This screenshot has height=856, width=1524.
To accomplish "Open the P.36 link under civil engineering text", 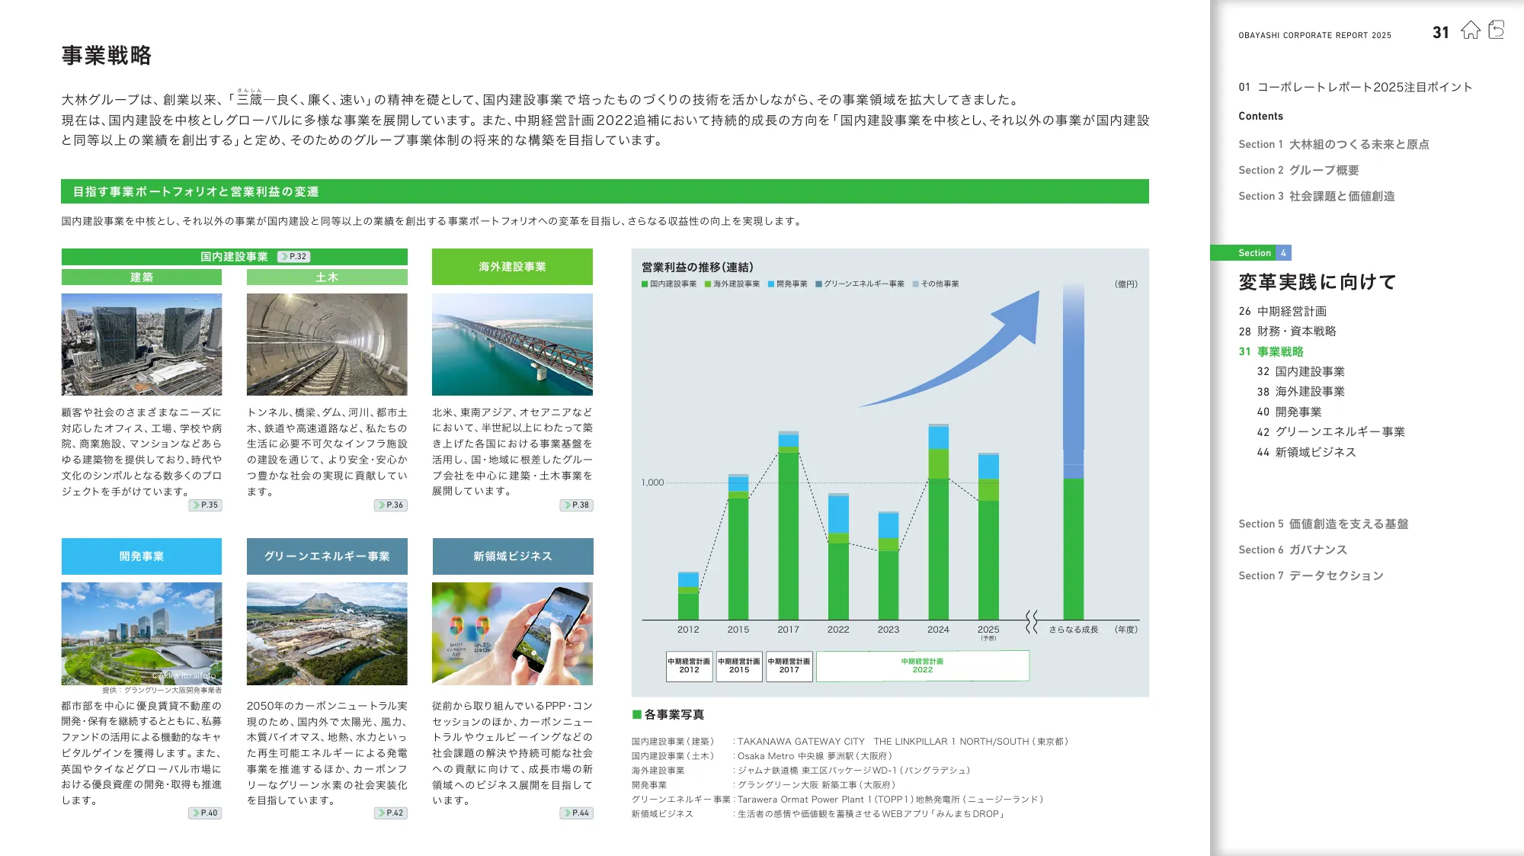I will coord(391,505).
